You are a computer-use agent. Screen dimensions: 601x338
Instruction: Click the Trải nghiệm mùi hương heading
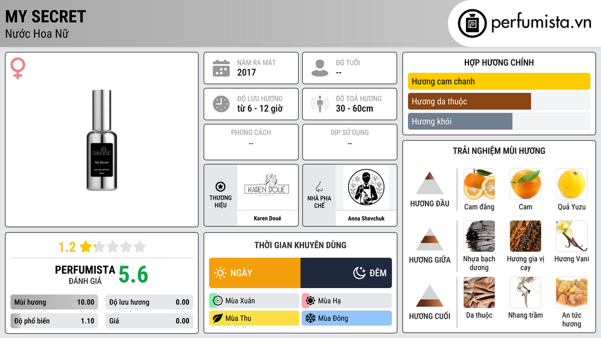tap(499, 151)
